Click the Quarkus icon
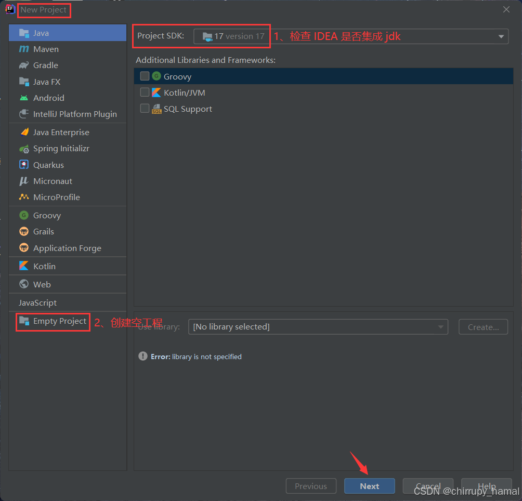 point(24,165)
